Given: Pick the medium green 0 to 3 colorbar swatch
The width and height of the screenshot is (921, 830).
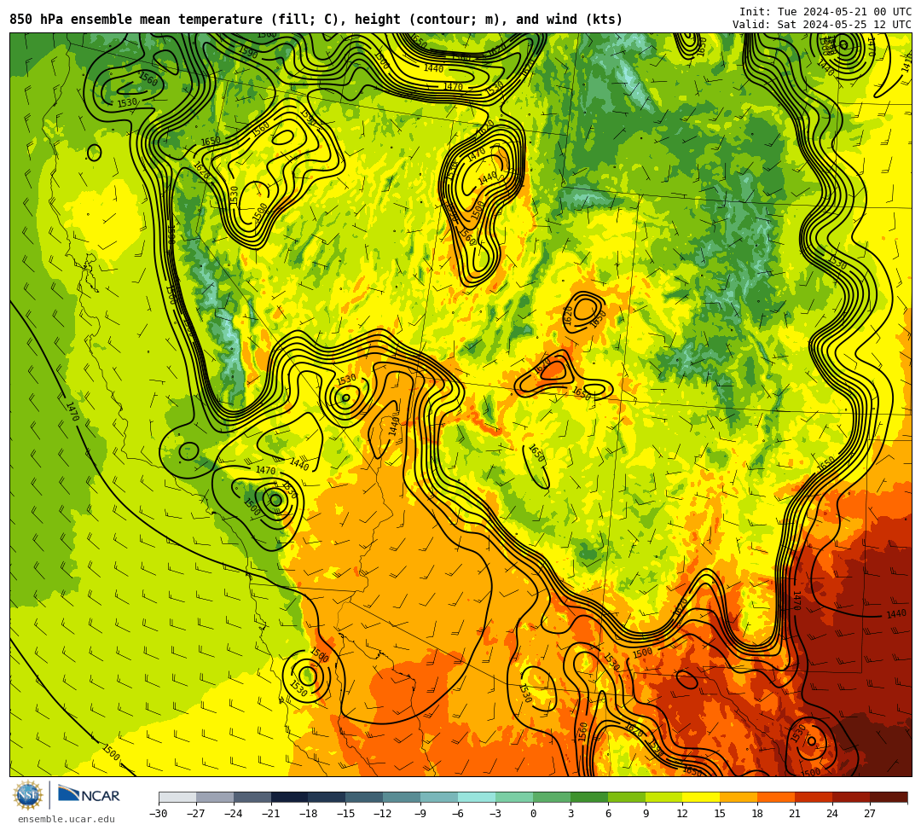Looking at the screenshot, I should 552,797.
